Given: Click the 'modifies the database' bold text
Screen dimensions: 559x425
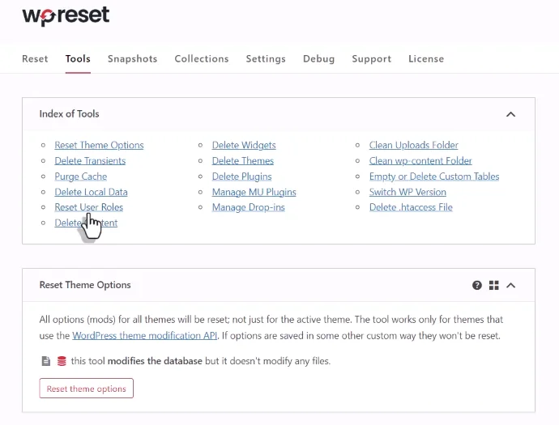Looking at the screenshot, I should (155, 361).
